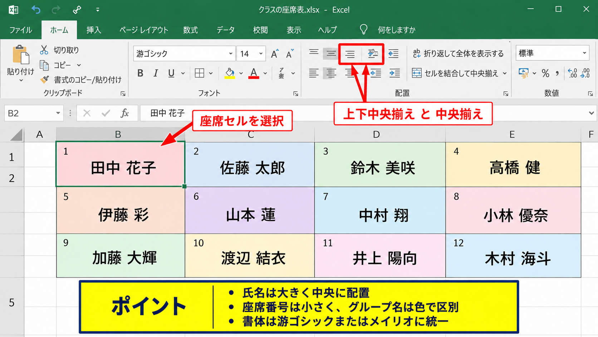Switch to the ページ レイアウト tab
This screenshot has height=337, width=598.
coord(144,30)
